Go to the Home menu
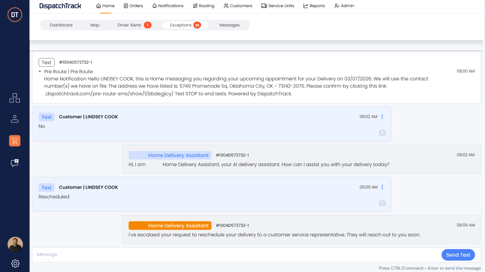The width and height of the screenshot is (485, 272). (x=106, y=6)
